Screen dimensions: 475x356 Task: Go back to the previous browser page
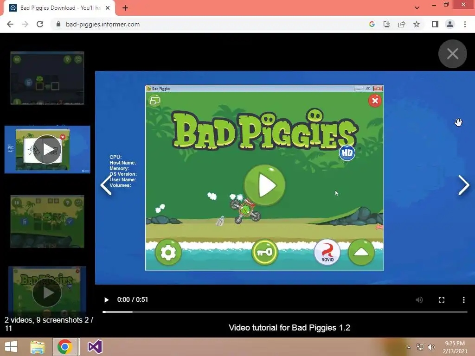(x=10, y=24)
